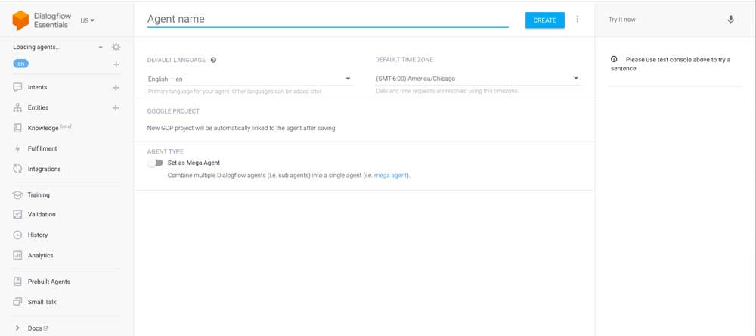Go to Validation in the sidebar
This screenshot has width=756, height=336.
(42, 214)
